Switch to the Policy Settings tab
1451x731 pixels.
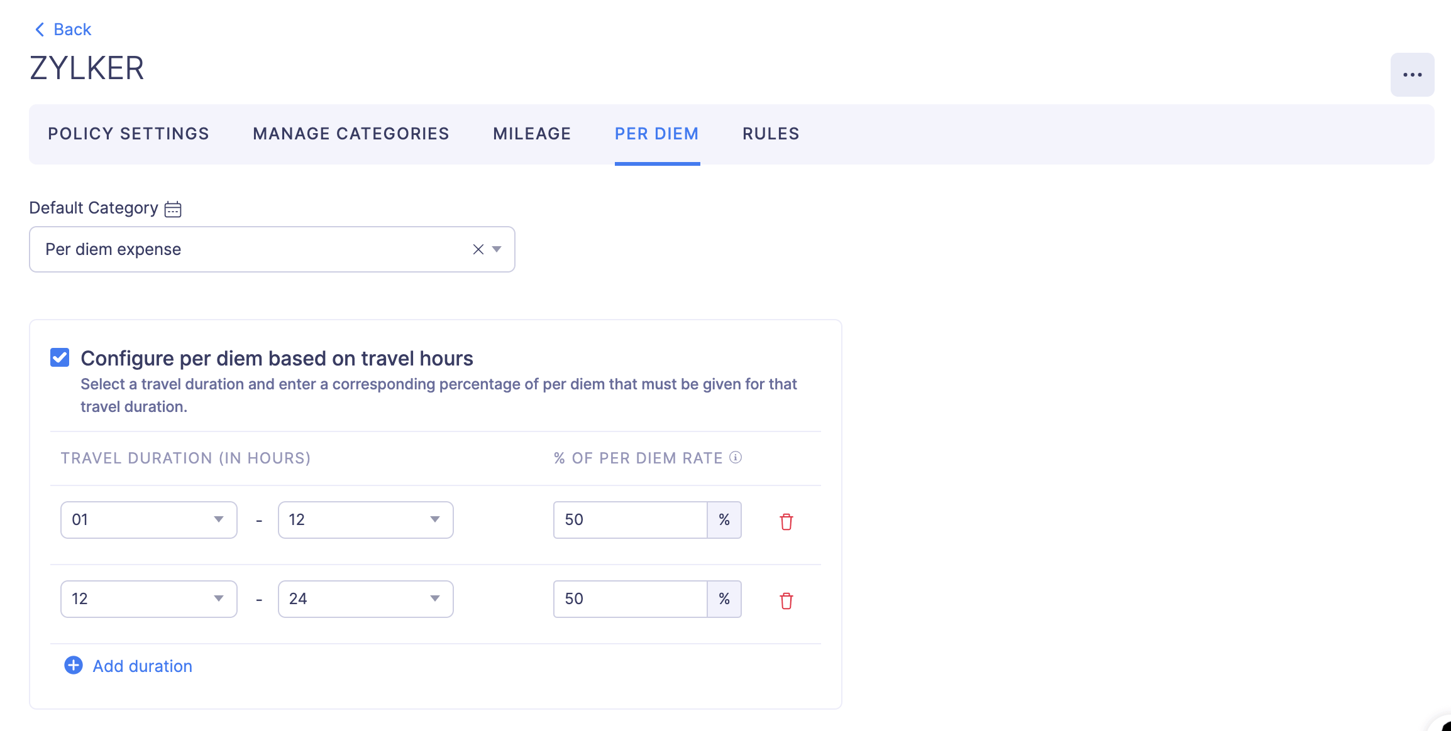point(128,134)
